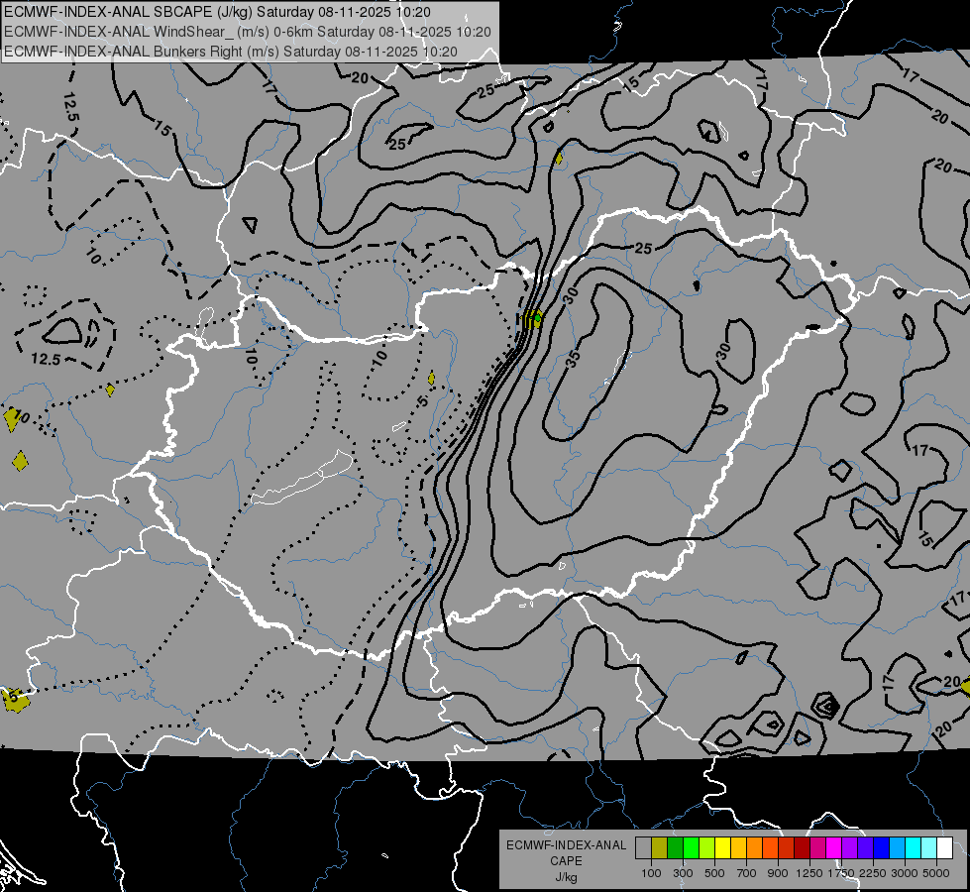Choose the dark green legend swatch

click(675, 848)
